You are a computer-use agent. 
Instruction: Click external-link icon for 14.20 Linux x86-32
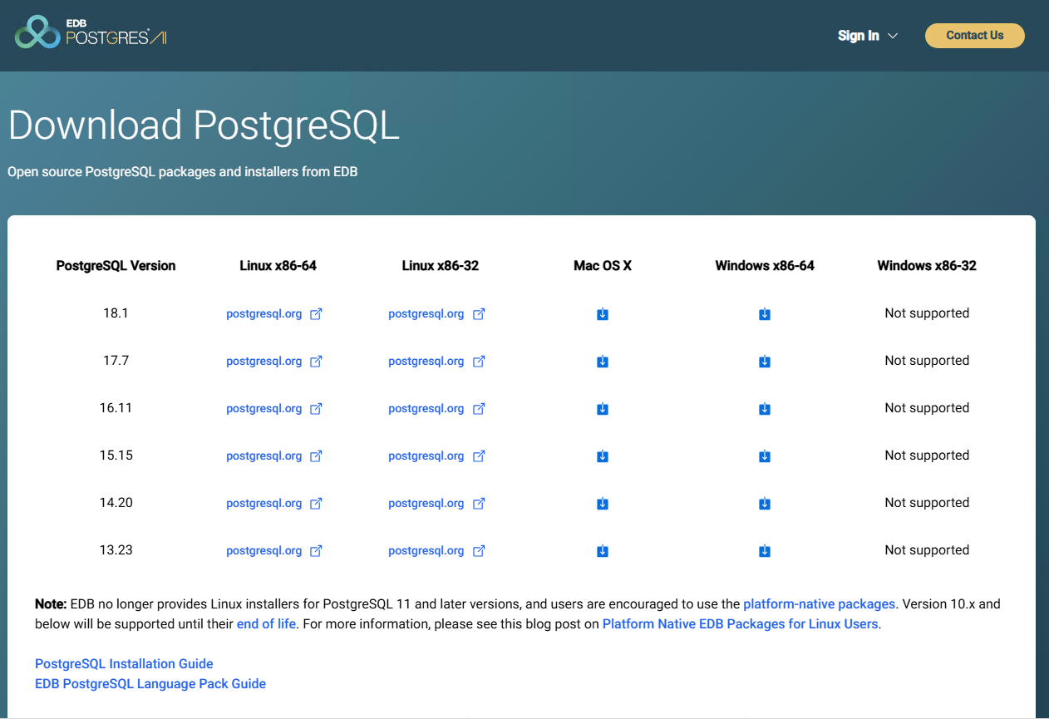(479, 504)
